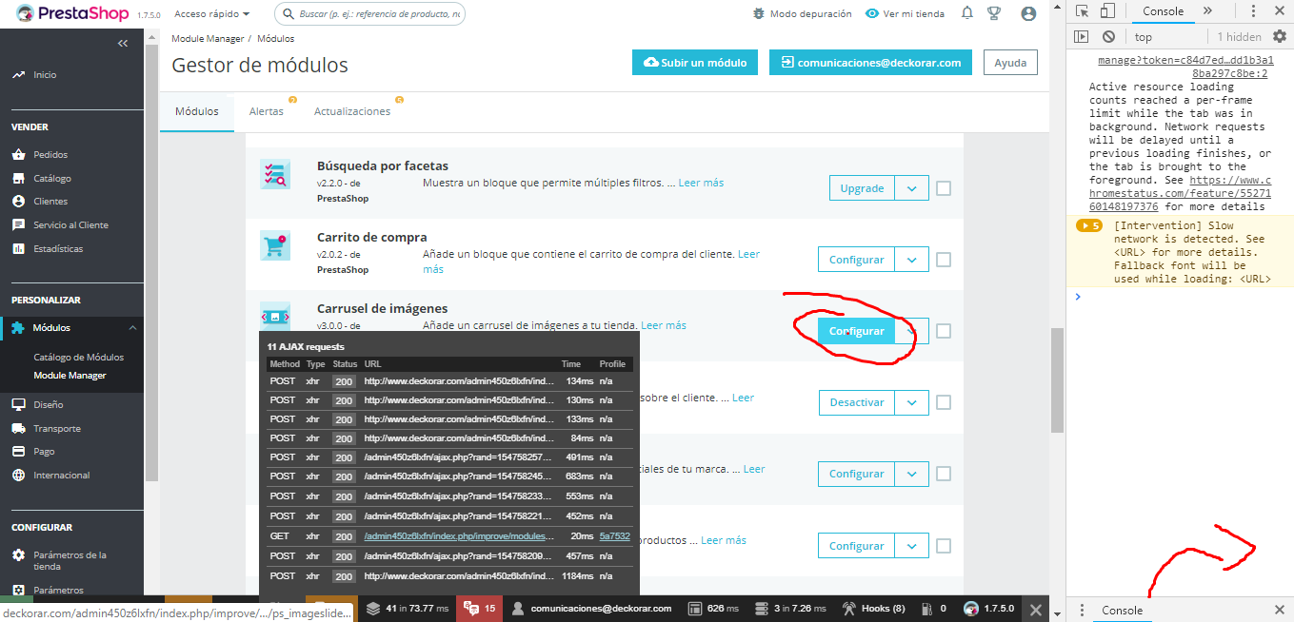Image resolution: width=1294 pixels, height=622 pixels.
Task: Open console settings gear icon
Action: (x=1280, y=36)
